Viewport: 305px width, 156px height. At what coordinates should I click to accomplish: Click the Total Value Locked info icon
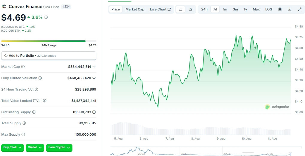pos(45,101)
